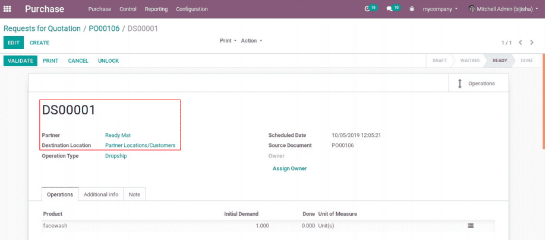Click the EDIT button
The height and width of the screenshot is (240, 546).
[14, 43]
